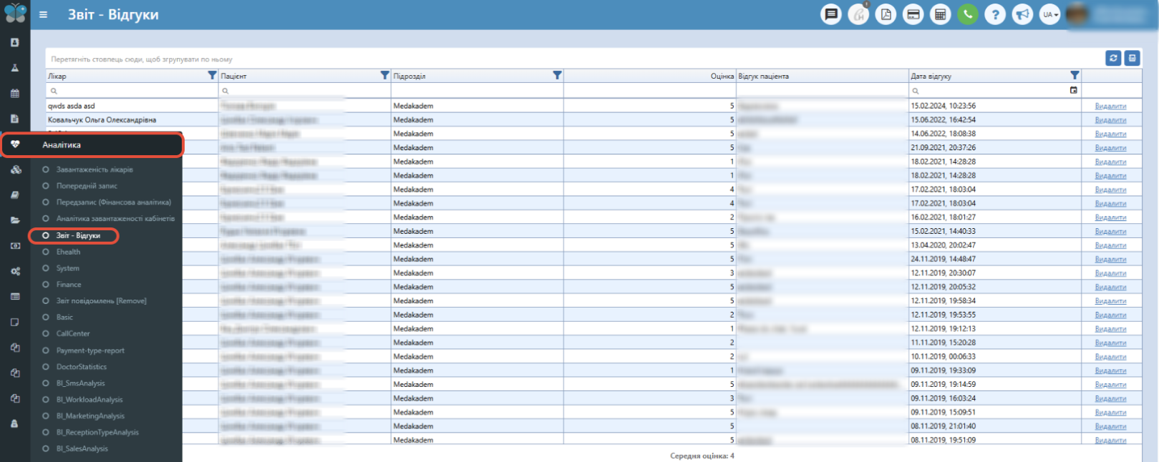Open Аналітика завантаженості кабінетів item
Image resolution: width=1159 pixels, height=462 pixels.
(x=115, y=219)
